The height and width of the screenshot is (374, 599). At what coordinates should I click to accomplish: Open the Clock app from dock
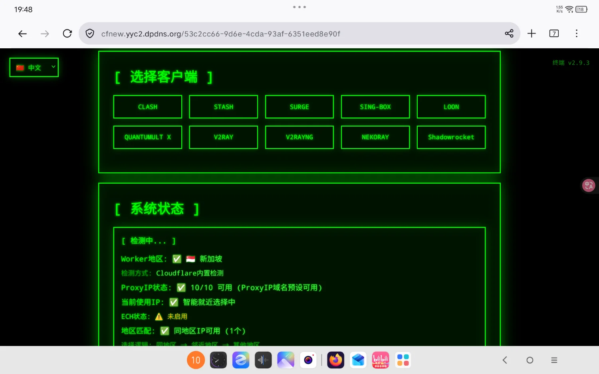point(218,360)
